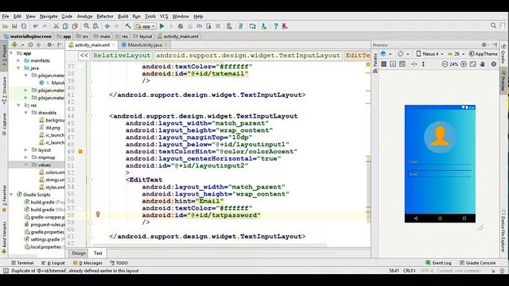Click the login screen phone preview
This screenshot has height=286, width=509.
click(x=440, y=164)
